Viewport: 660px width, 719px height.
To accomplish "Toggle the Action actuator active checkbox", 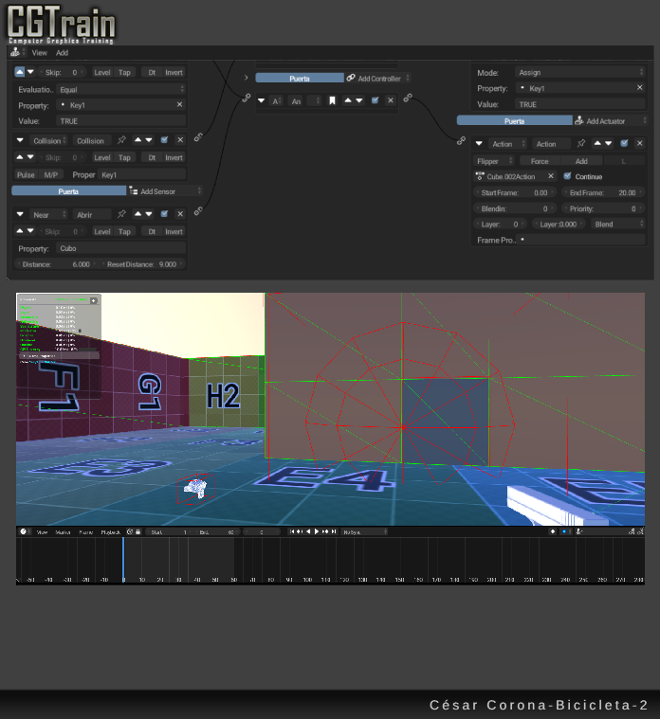I will point(624,144).
